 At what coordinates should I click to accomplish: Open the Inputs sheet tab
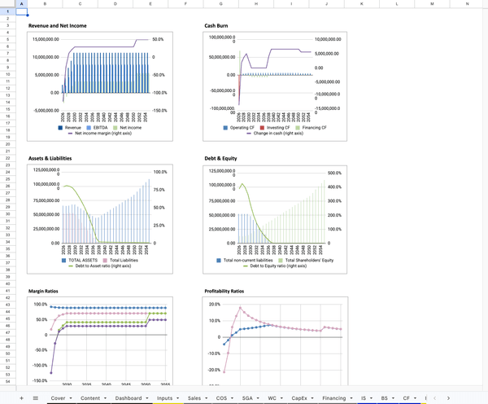click(166, 397)
